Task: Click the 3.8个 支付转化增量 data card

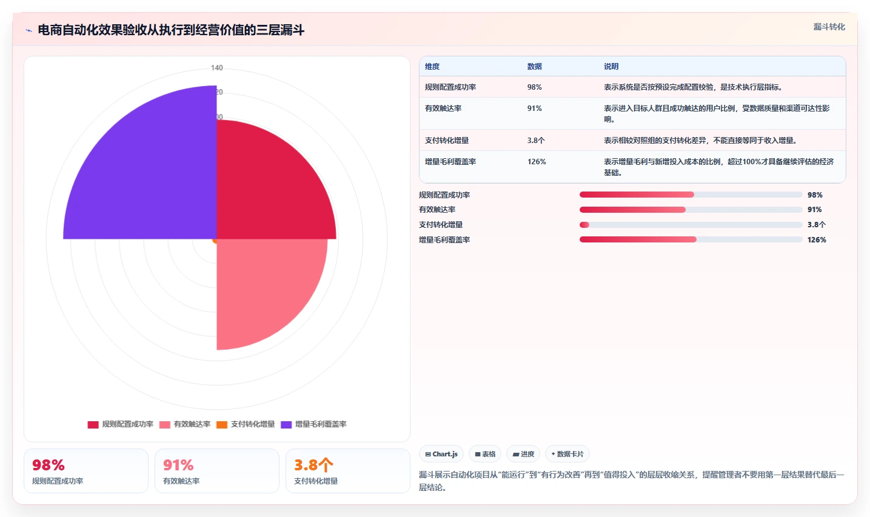Action: [x=348, y=471]
